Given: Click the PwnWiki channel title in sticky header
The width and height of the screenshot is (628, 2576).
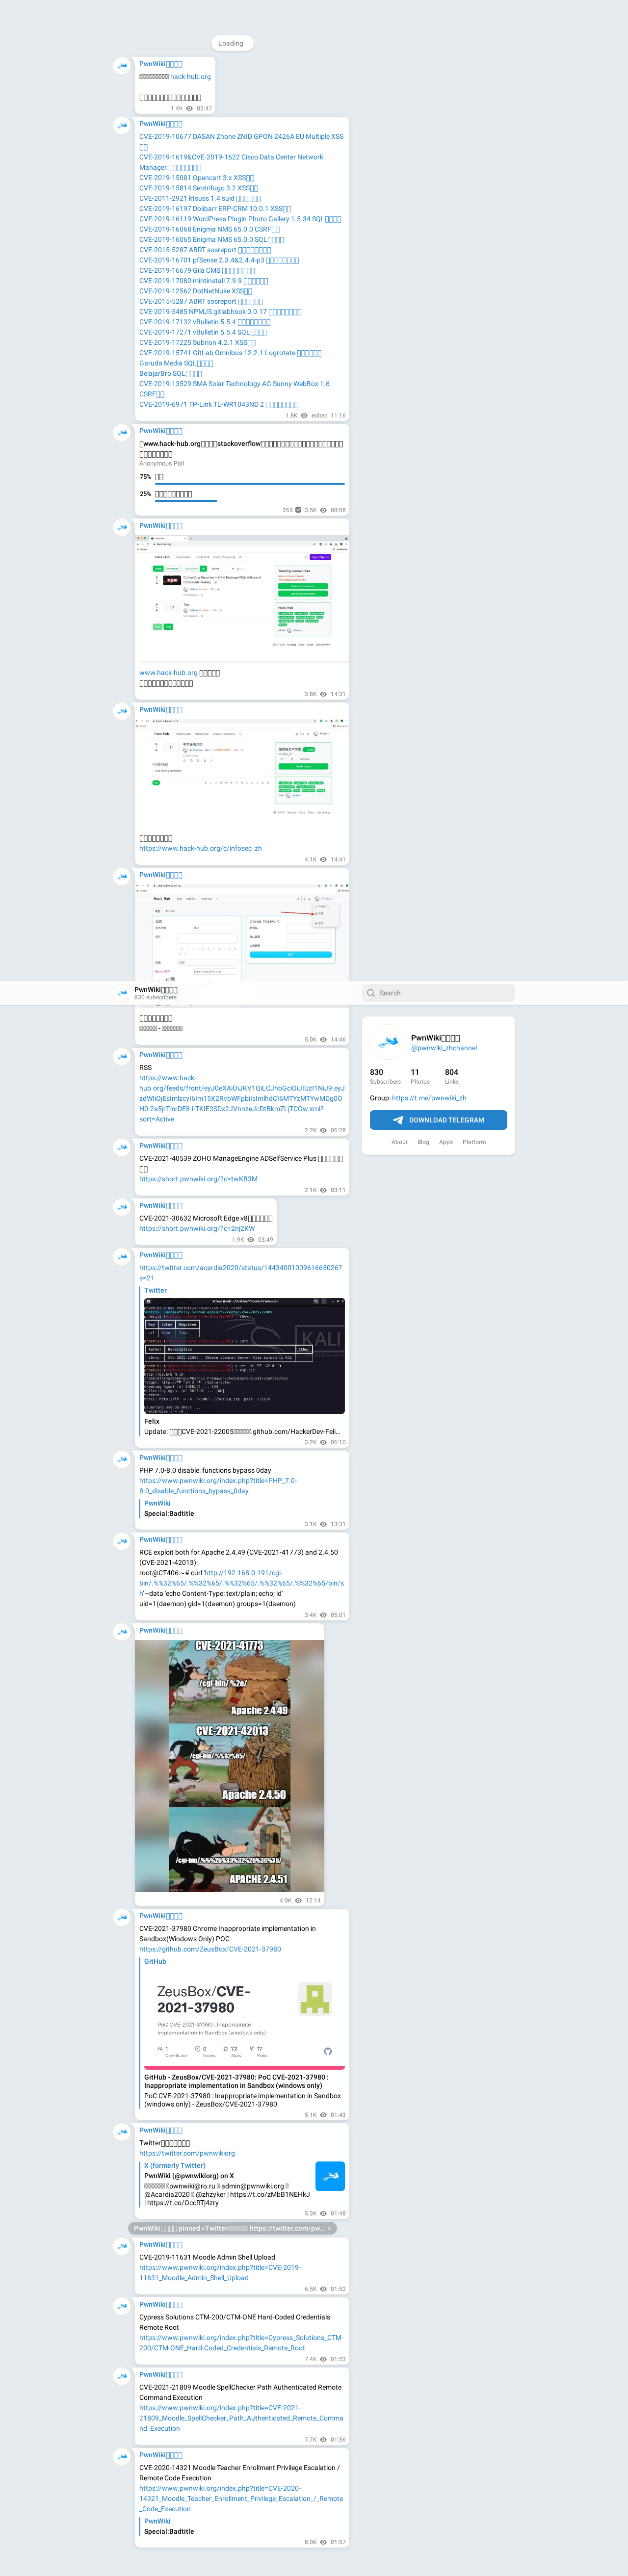Looking at the screenshot, I should tap(156, 989).
